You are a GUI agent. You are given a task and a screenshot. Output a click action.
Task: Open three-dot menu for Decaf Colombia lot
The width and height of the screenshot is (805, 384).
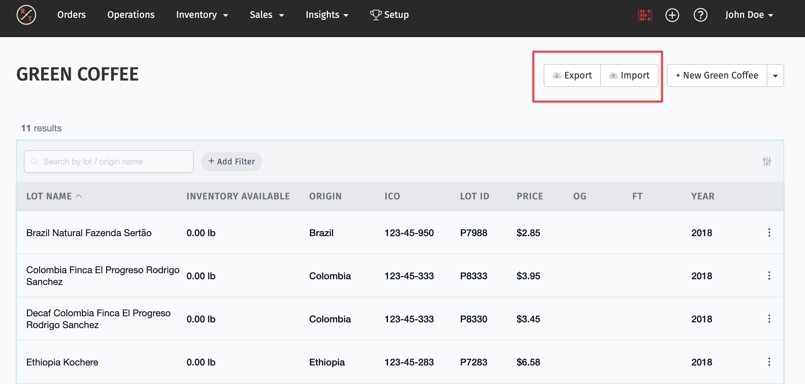[x=769, y=319]
